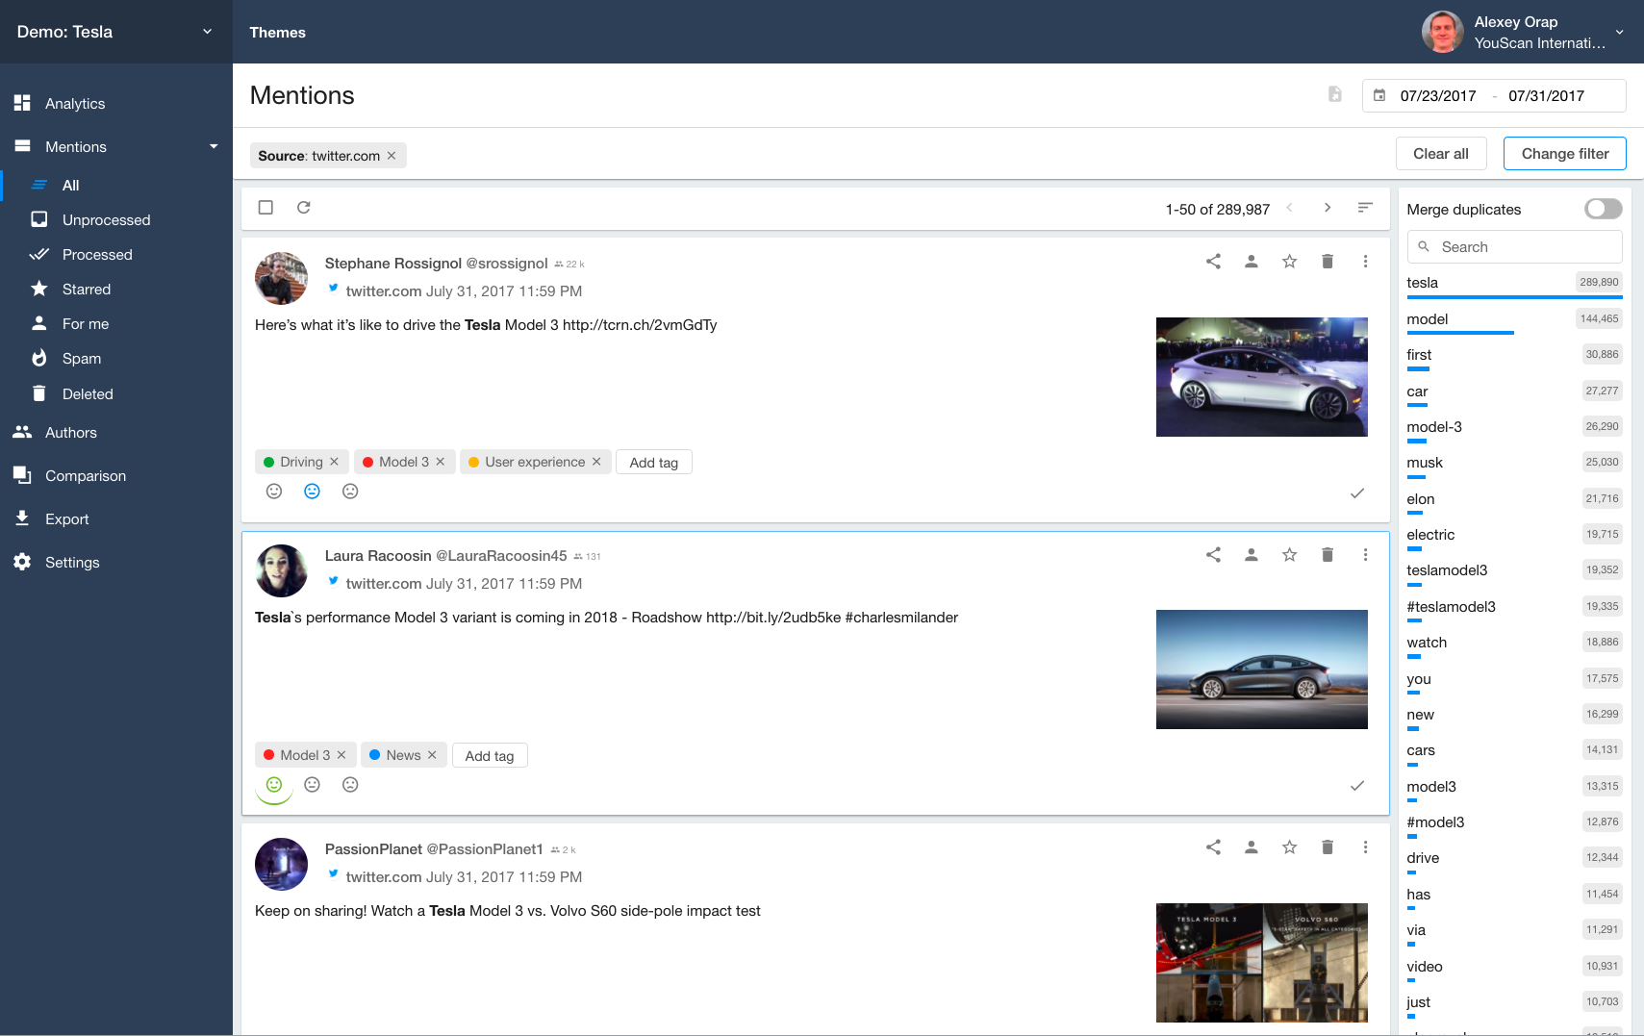Image resolution: width=1644 pixels, height=1036 pixels.
Task: Open the Analytics section
Action: pos(75,103)
